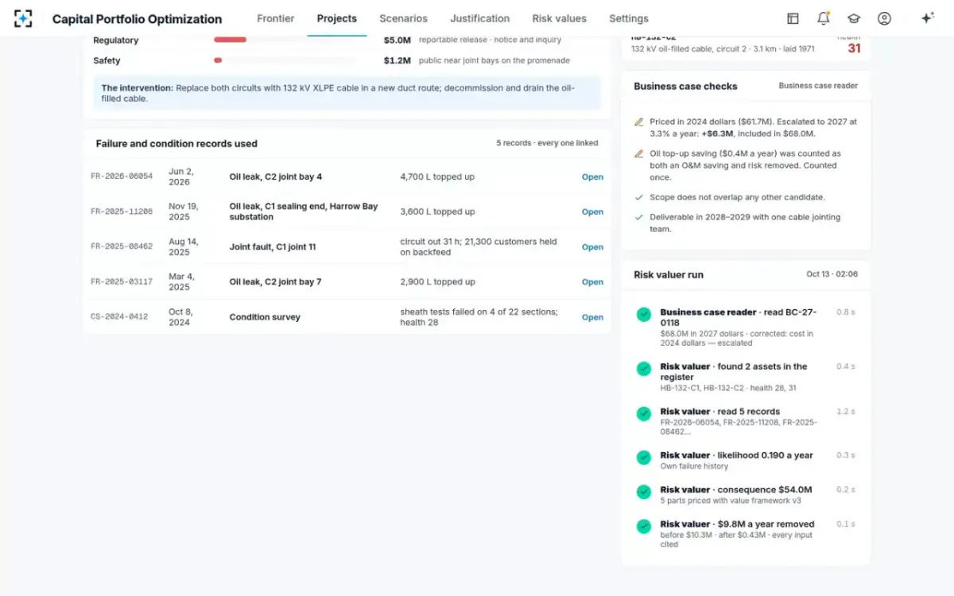Select the Projects tab
This screenshot has width=954, height=596.
[337, 18]
